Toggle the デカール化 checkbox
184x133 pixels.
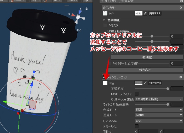coord(137,126)
